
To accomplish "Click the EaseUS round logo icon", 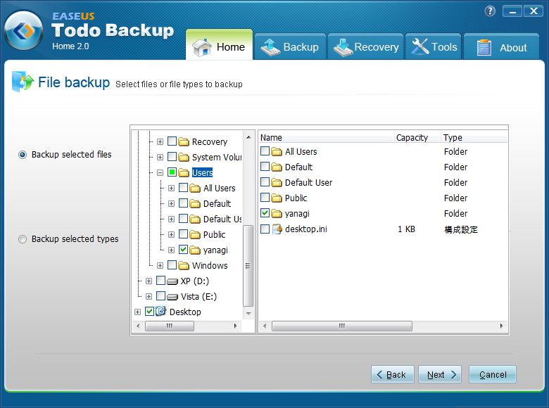I will 24,30.
